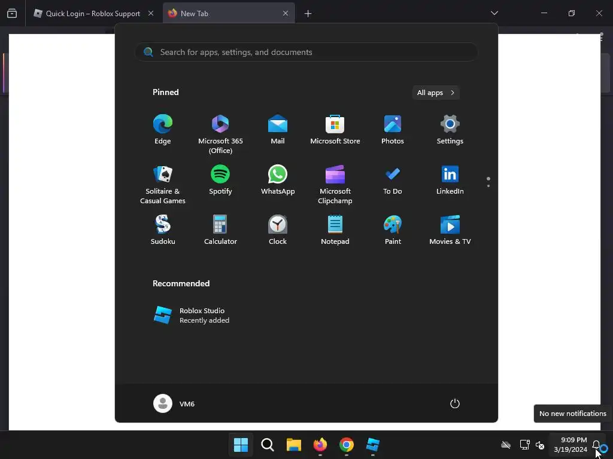Screen dimensions: 613x459
Task: Click the Start menu power button
Action: (x=455, y=403)
